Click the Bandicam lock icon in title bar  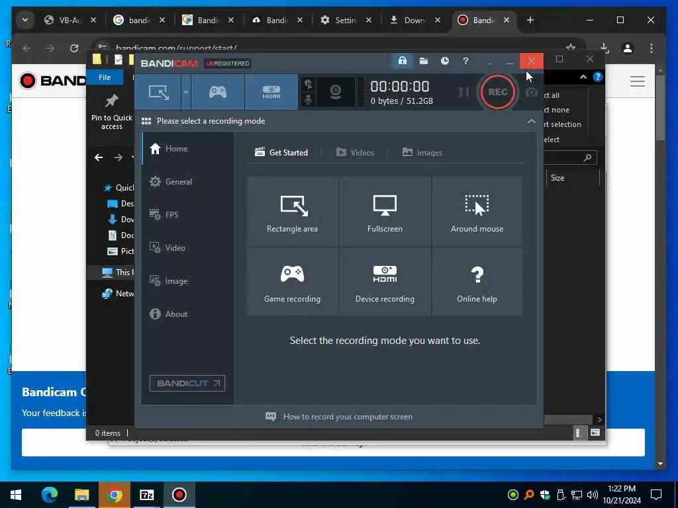click(402, 61)
